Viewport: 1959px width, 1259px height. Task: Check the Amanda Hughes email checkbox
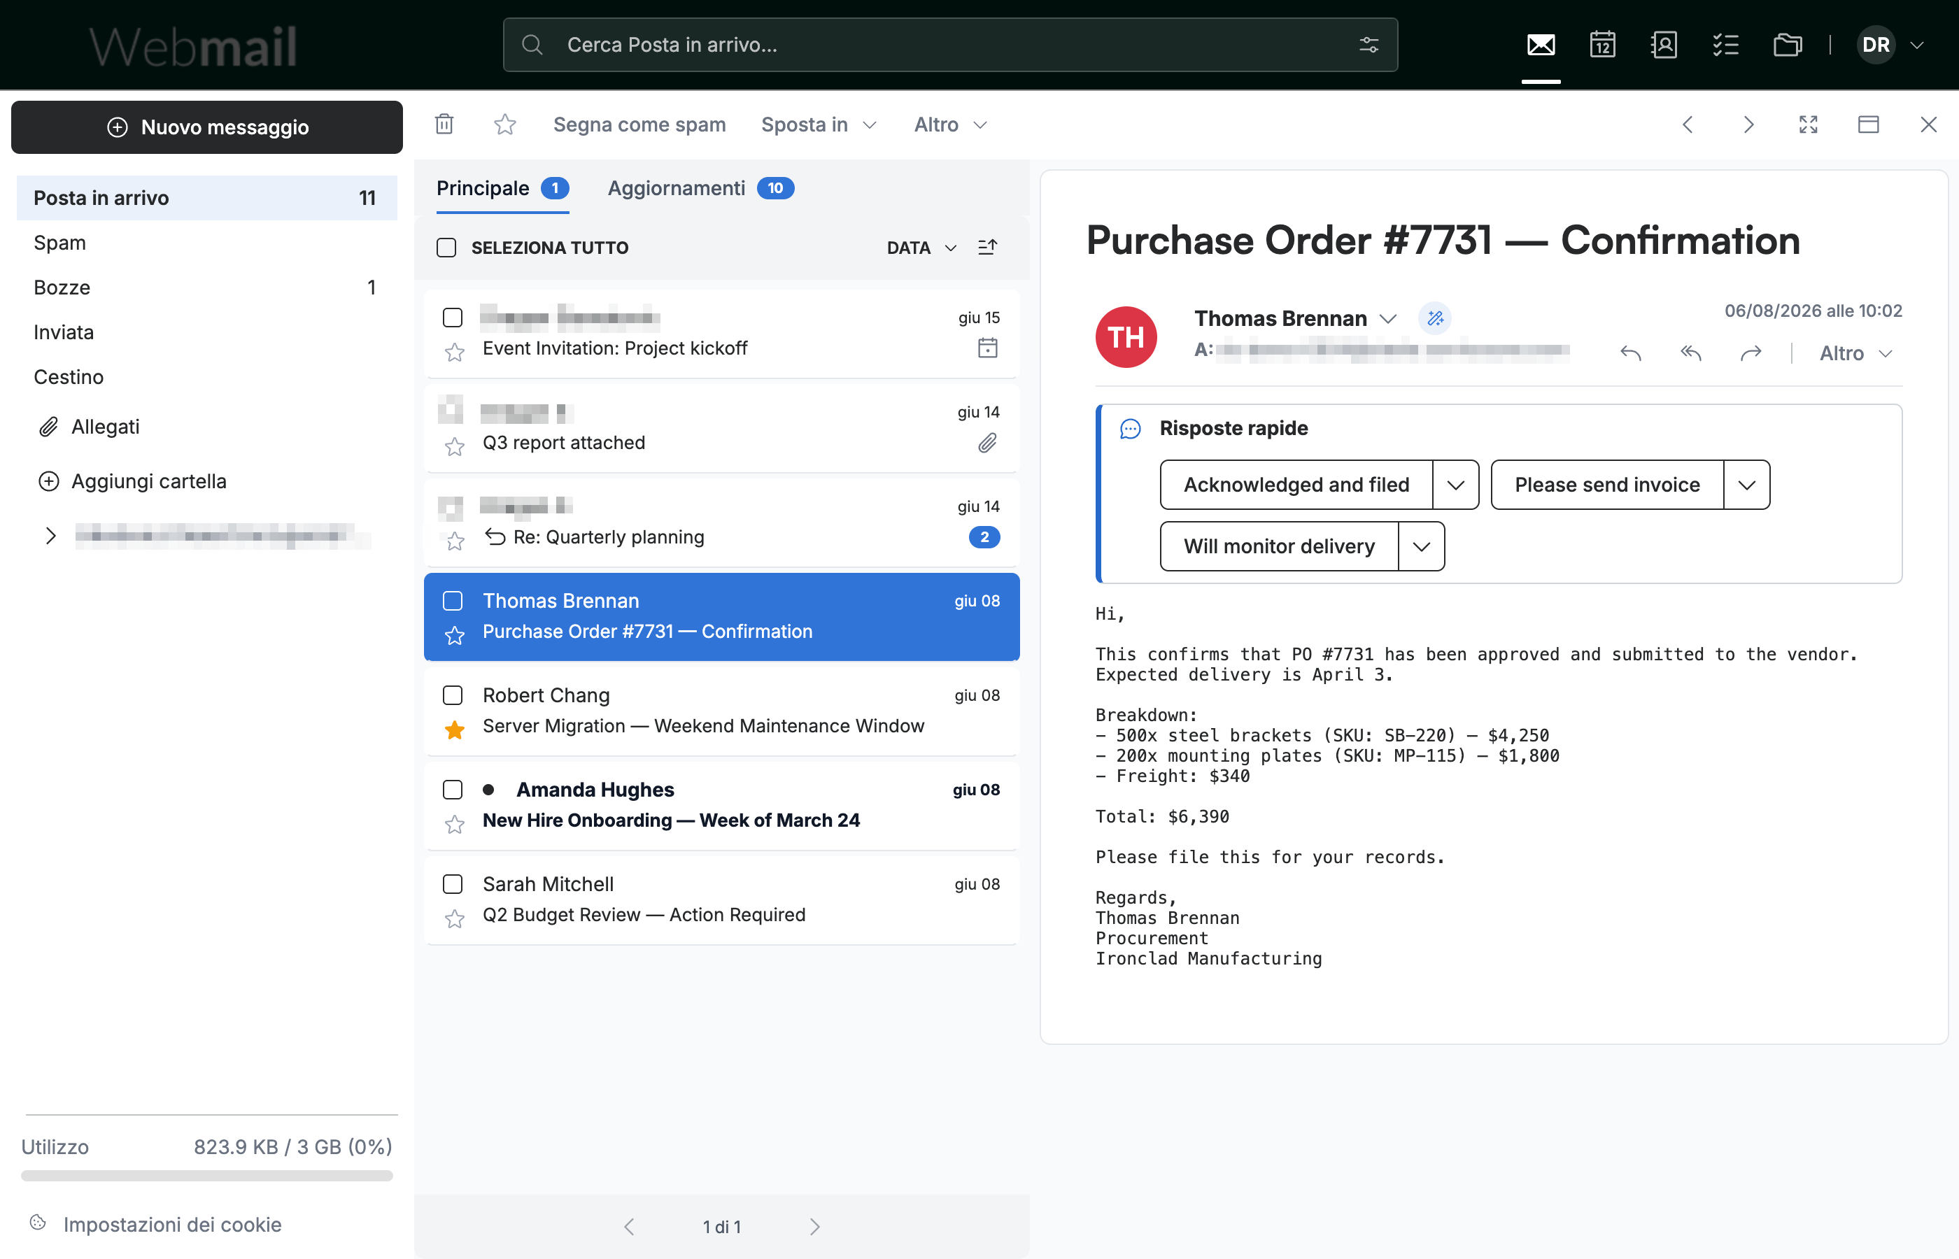coord(452,790)
